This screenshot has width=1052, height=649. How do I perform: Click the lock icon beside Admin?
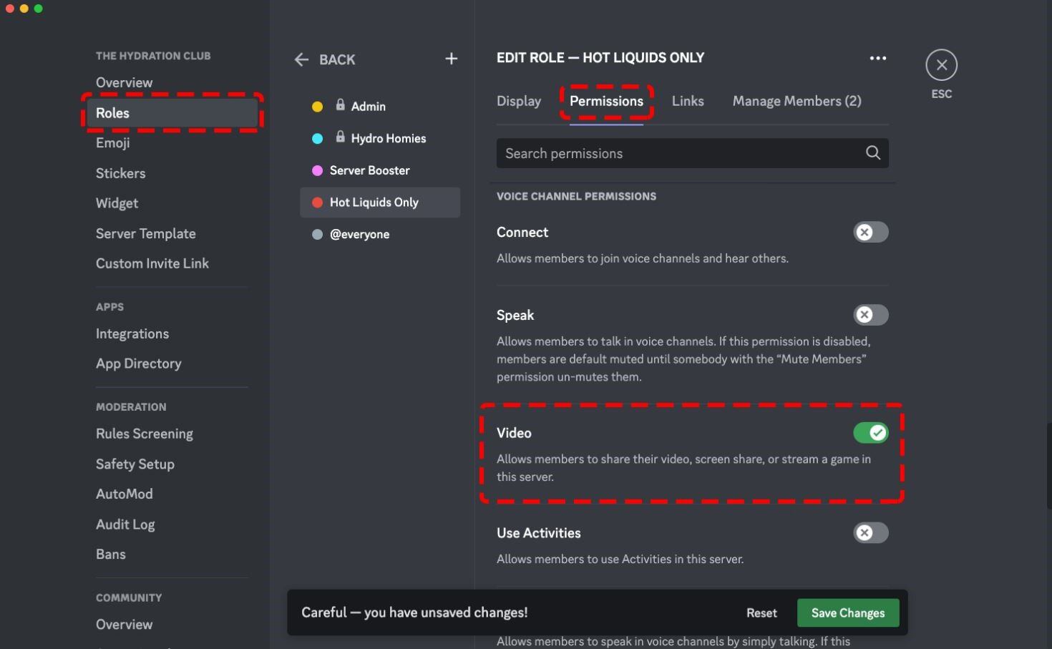tap(341, 105)
